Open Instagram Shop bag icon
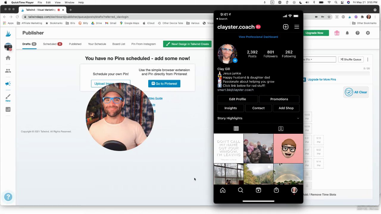This screenshot has width=381, height=214. point(276,190)
